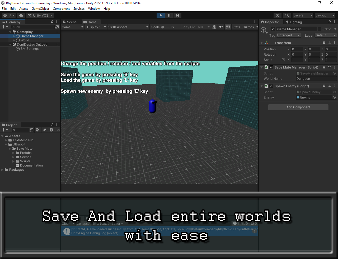Open the Inspector panel more options menu

pyautogui.click(x=334, y=22)
